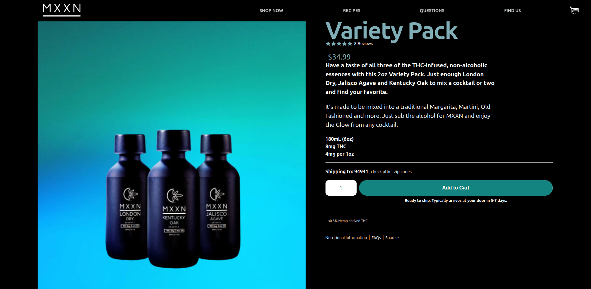This screenshot has width=591, height=289.
Task: Go to the RECIPES page
Action: [352, 11]
